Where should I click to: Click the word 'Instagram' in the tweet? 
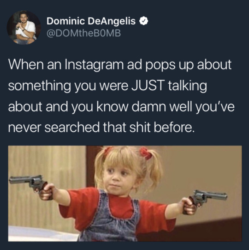(94, 65)
